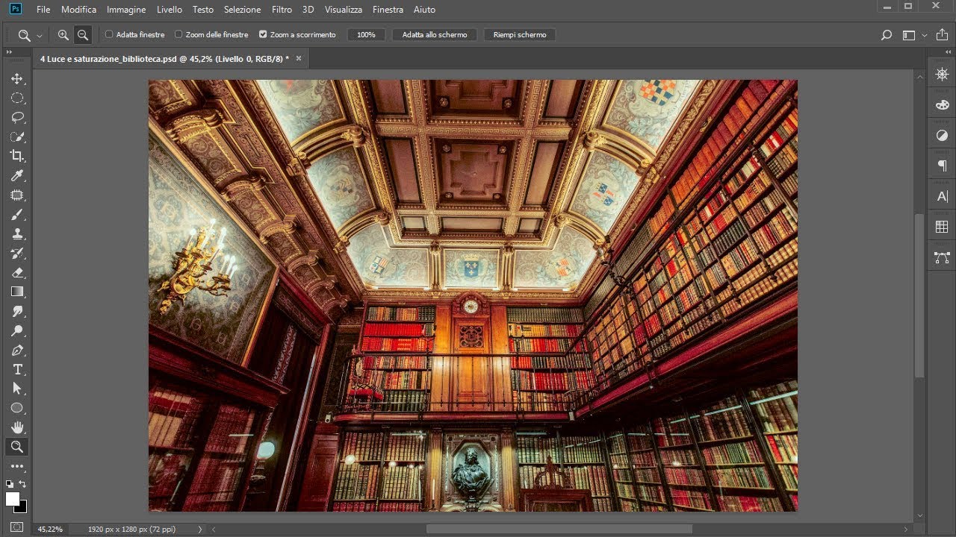Select the Hand tool

16,427
